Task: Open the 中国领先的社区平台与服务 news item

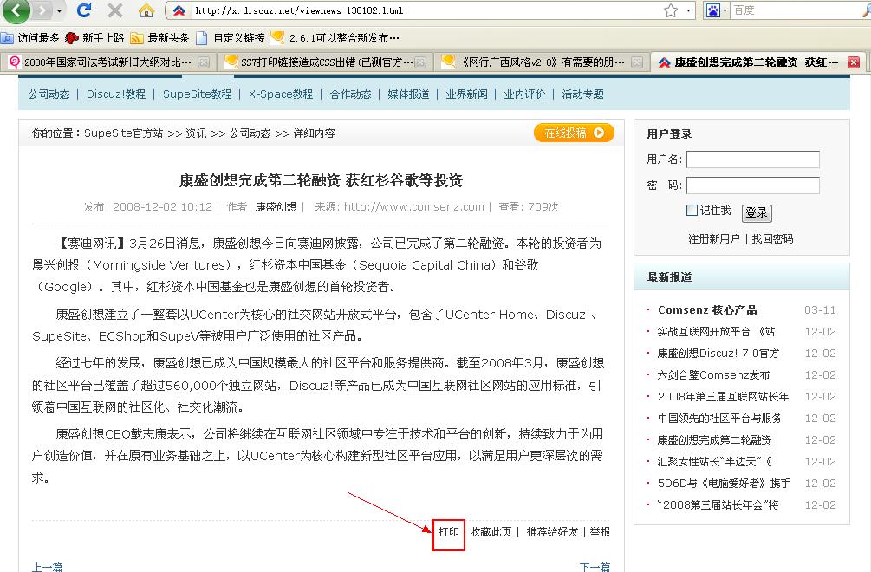Action: tap(719, 419)
